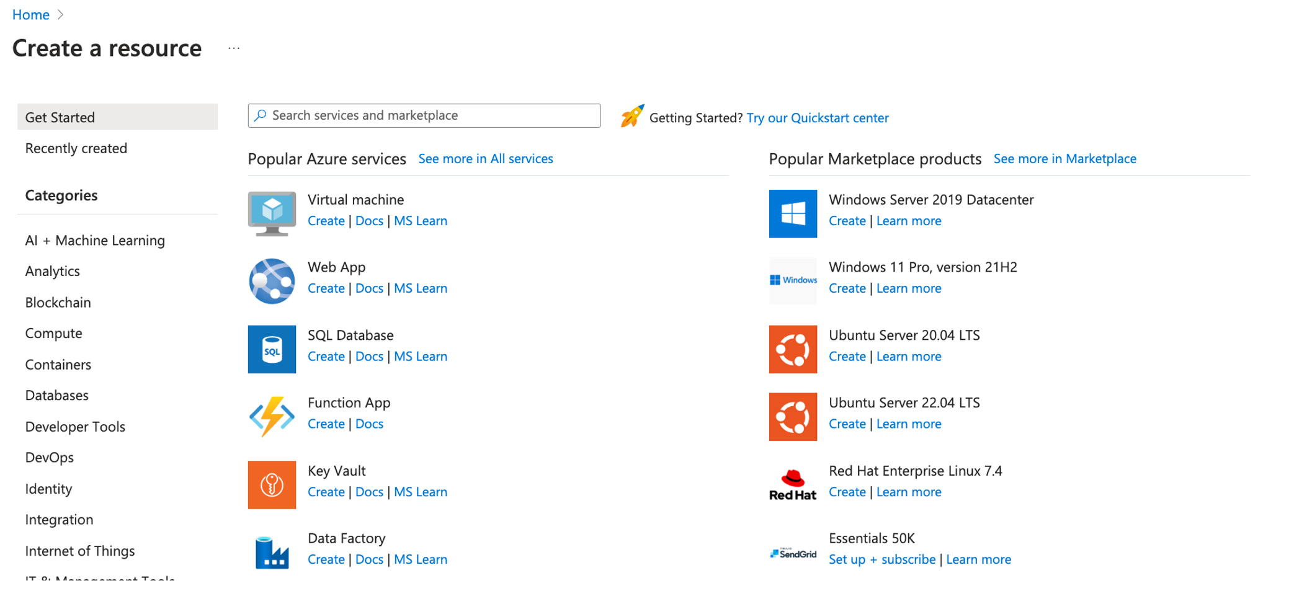
Task: Open MS Learn for Key Vault
Action: 421,492
